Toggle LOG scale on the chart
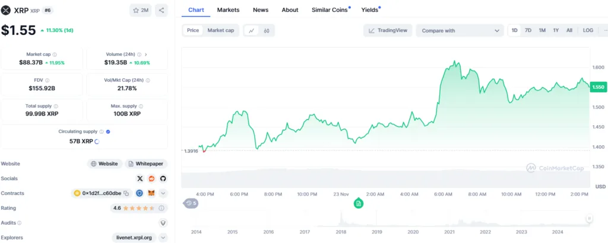Screen dimensions: 608x243 click(588, 30)
